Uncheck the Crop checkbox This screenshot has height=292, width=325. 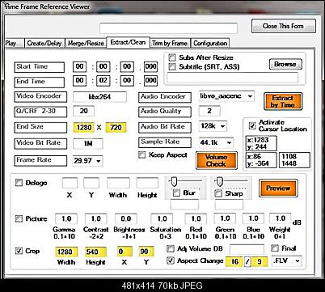pos(19,251)
